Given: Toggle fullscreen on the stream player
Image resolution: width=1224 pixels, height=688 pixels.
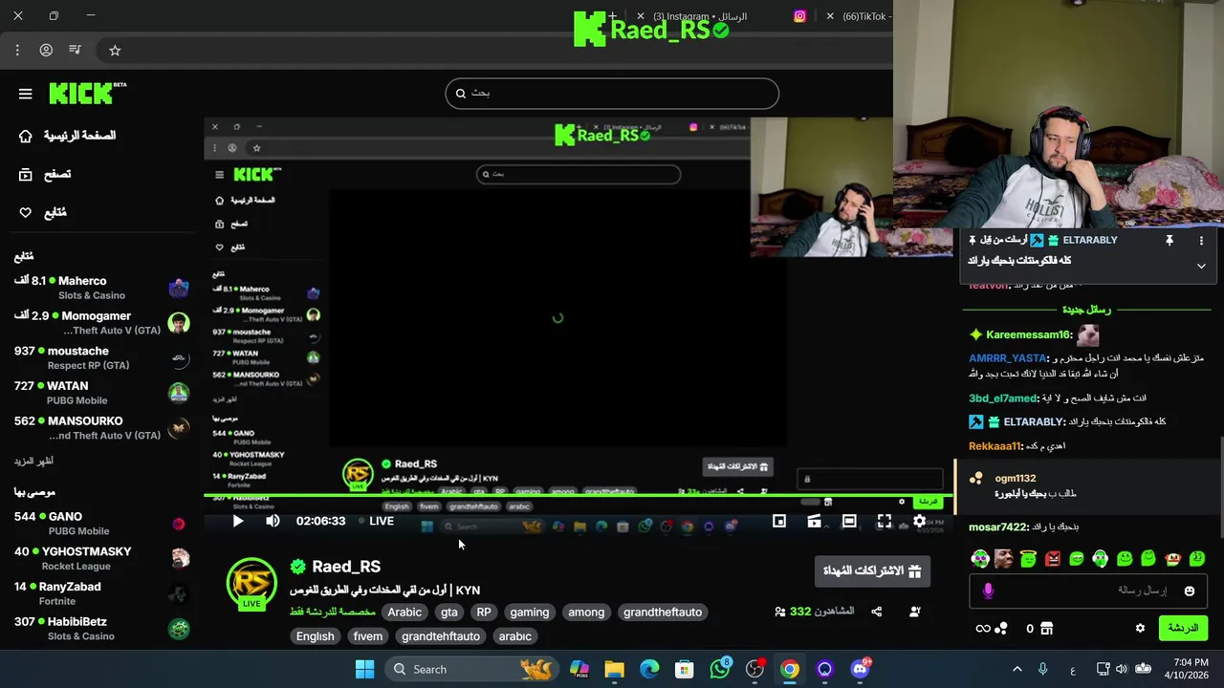Looking at the screenshot, I should [x=885, y=521].
